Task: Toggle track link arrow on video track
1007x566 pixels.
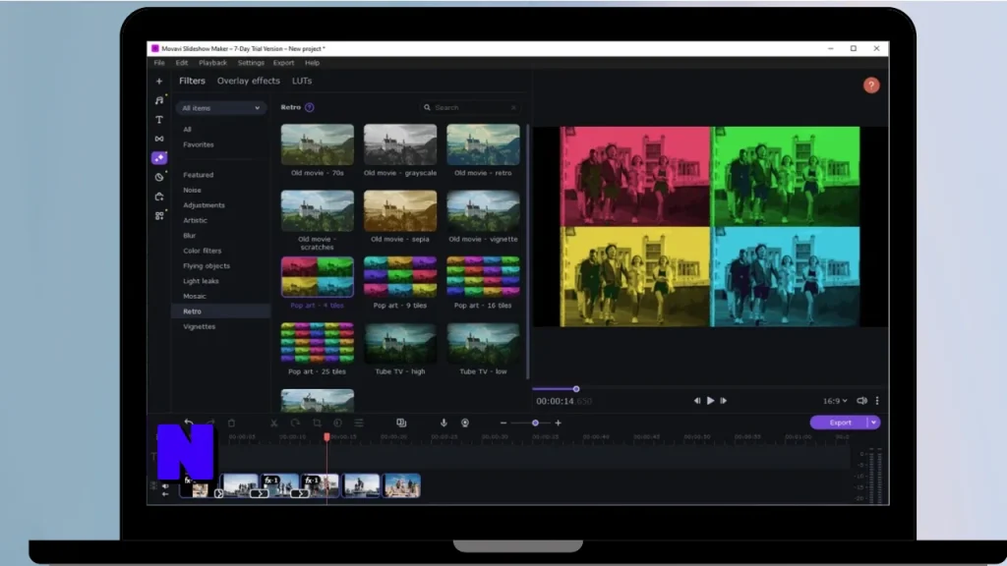Action: 165,494
